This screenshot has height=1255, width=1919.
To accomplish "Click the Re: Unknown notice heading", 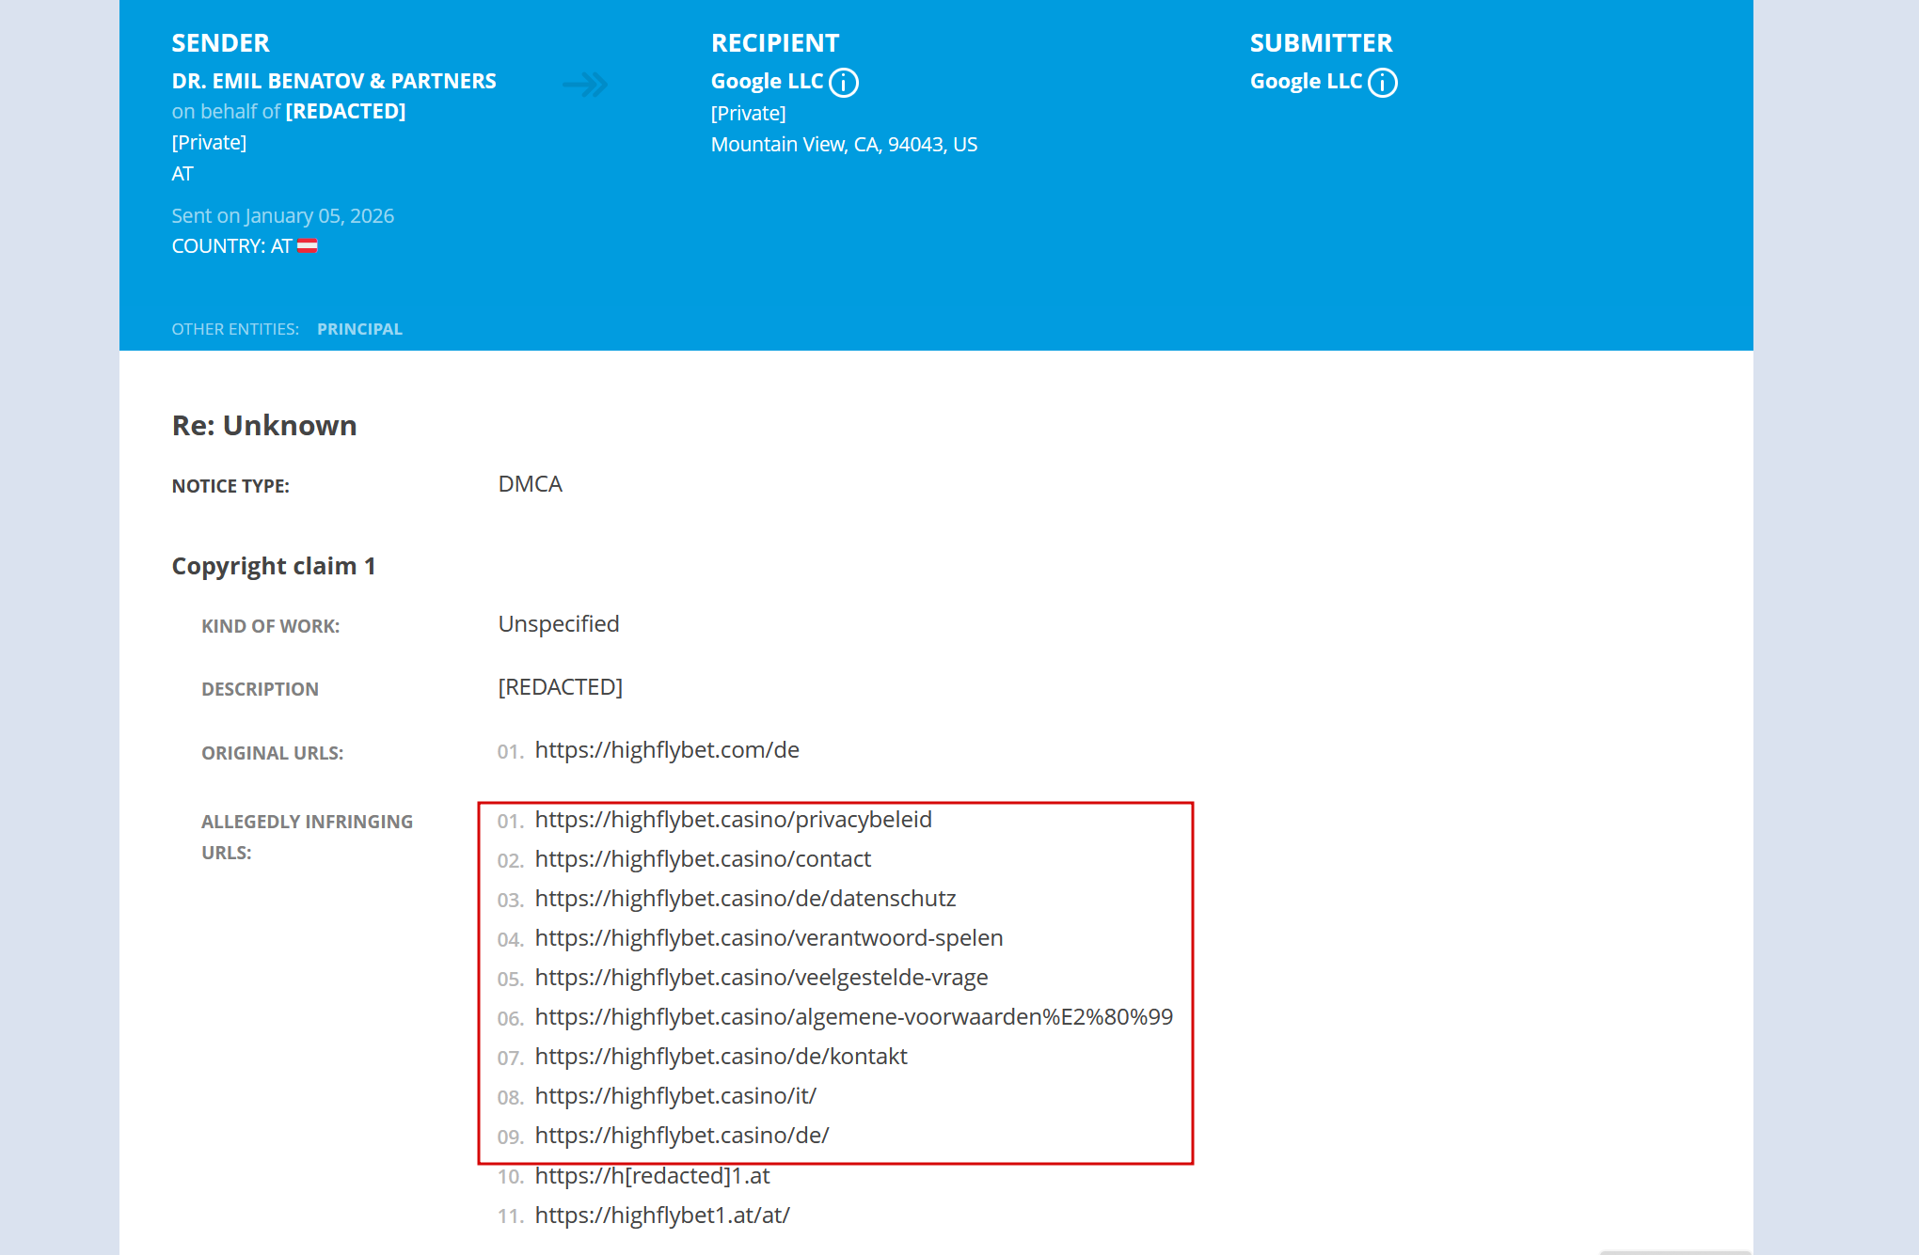I will (264, 426).
